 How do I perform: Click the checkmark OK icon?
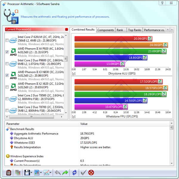click(x=84, y=172)
